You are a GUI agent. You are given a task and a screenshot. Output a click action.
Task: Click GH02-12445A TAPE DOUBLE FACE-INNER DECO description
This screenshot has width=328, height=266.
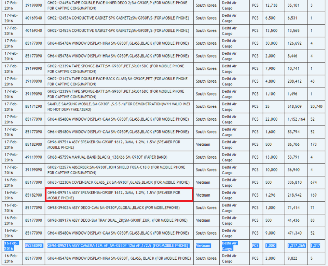coord(119,6)
